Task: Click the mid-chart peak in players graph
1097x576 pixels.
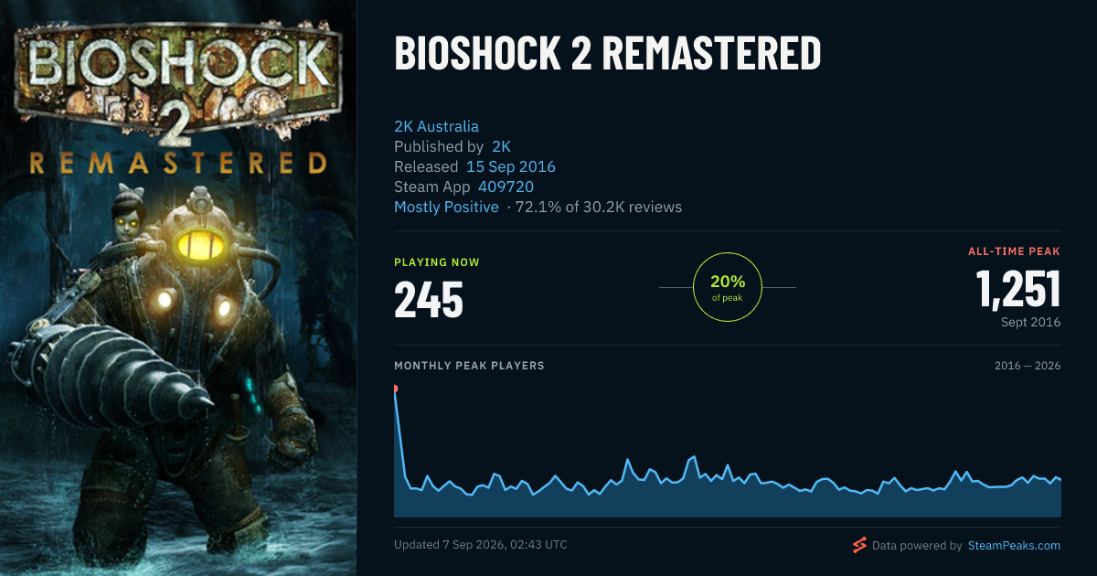Action: (694, 455)
